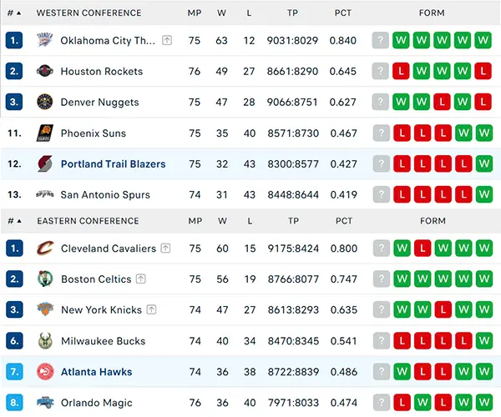Click the Oklahoma City Thunder logo
501x417 pixels.
[45, 40]
